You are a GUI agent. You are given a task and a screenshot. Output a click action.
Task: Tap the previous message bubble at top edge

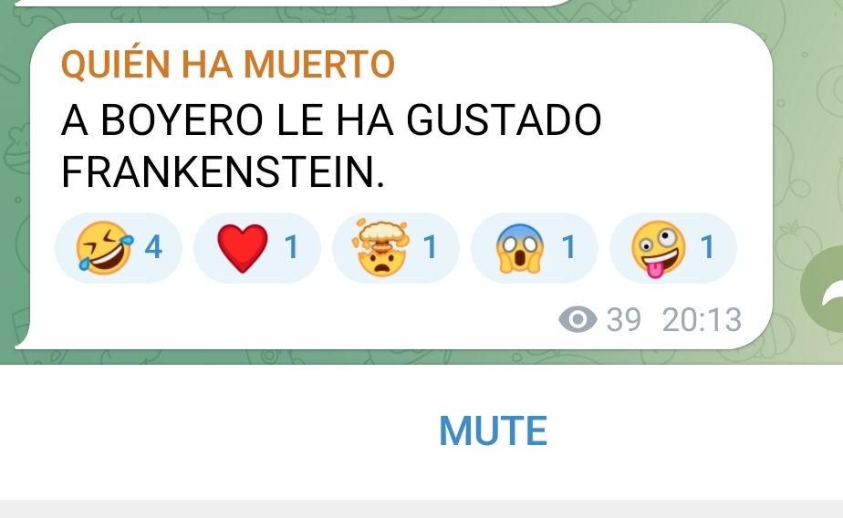290,4
